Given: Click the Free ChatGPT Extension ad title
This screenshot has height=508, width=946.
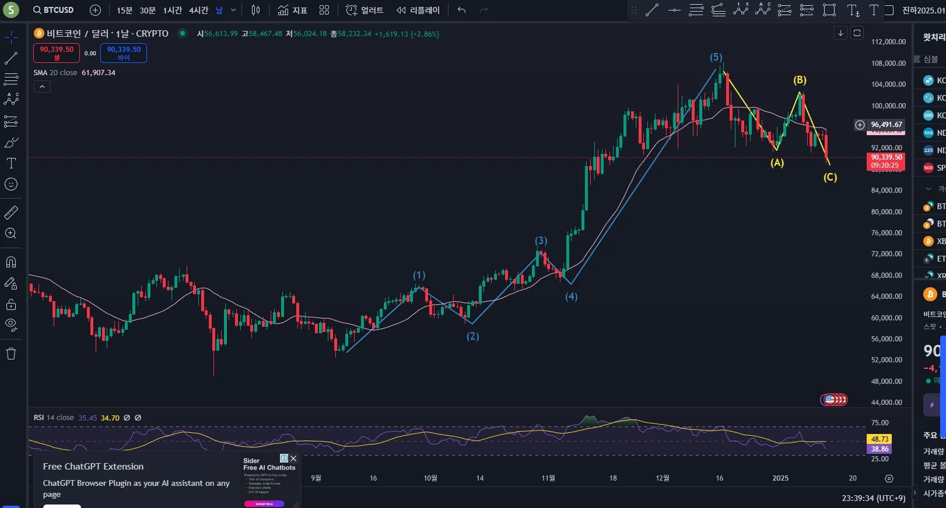Looking at the screenshot, I should pos(93,467).
